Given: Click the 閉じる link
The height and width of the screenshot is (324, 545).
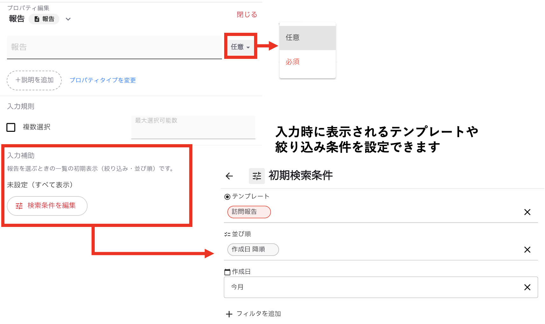Looking at the screenshot, I should (247, 15).
